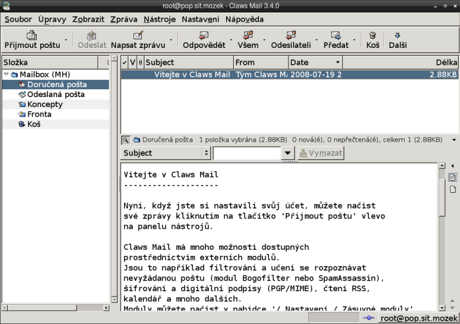Click the Další next message icon
Viewport: 460px width, 324px height.
pyautogui.click(x=398, y=35)
